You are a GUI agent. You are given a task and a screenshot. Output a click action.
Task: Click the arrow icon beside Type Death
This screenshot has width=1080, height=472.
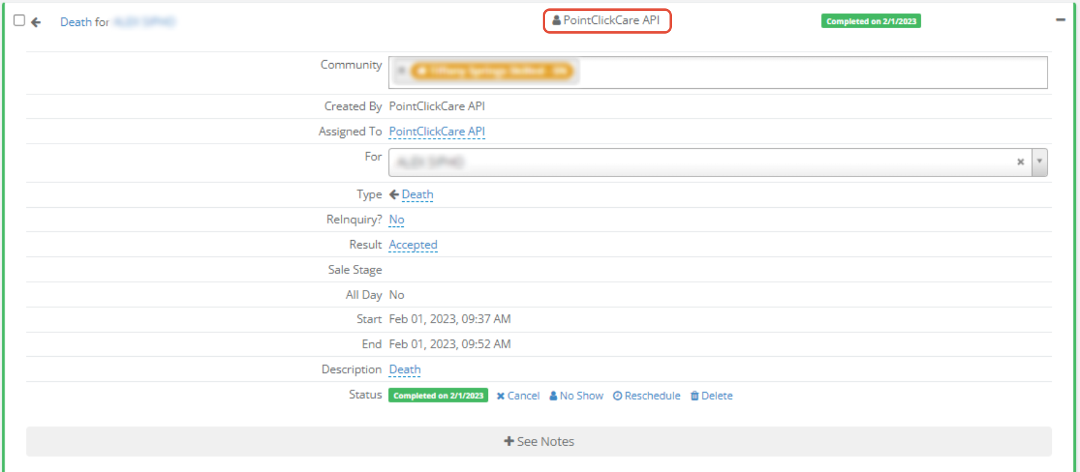[x=394, y=194]
